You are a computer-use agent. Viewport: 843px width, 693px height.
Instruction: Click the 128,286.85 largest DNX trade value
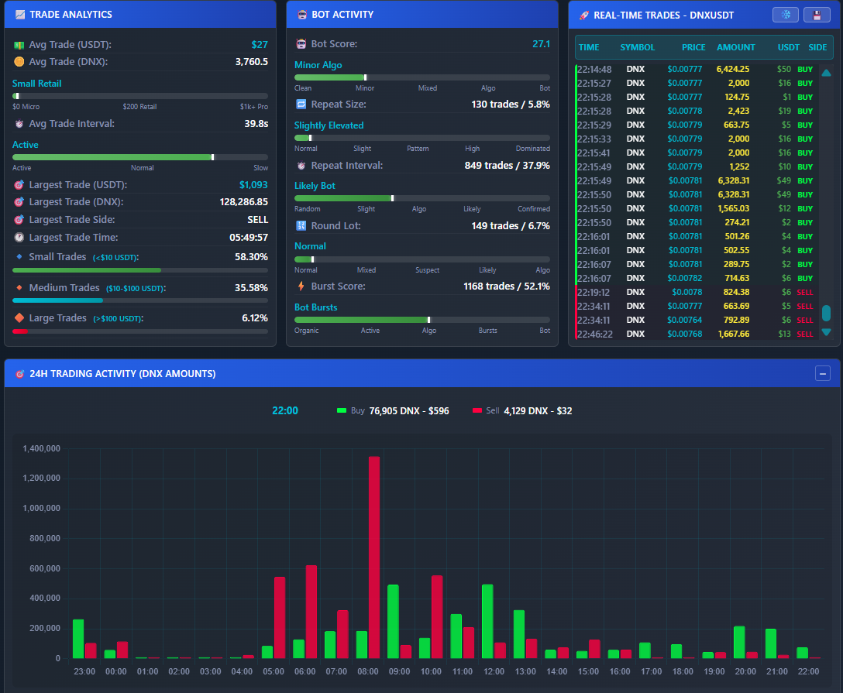243,202
